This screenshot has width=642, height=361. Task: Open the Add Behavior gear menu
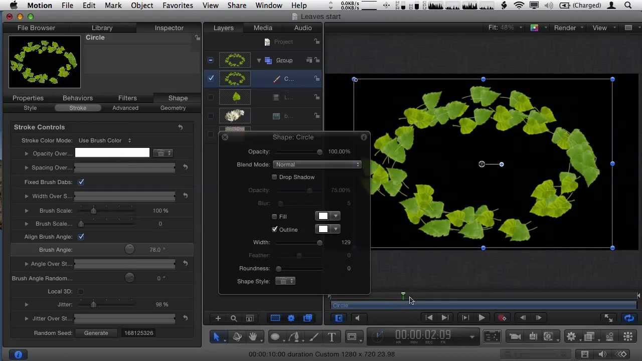571,337
